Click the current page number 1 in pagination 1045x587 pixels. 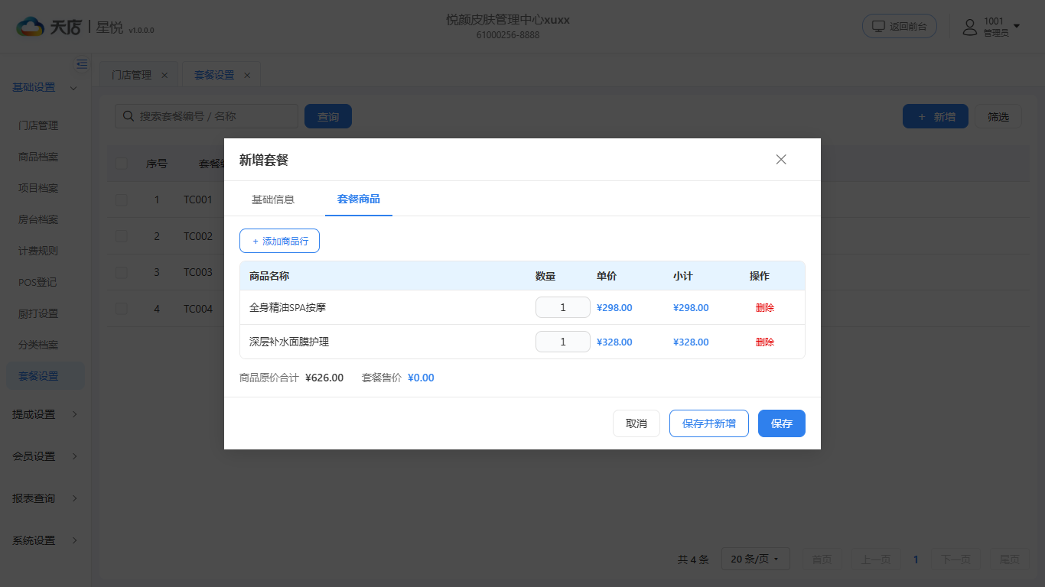click(x=916, y=559)
